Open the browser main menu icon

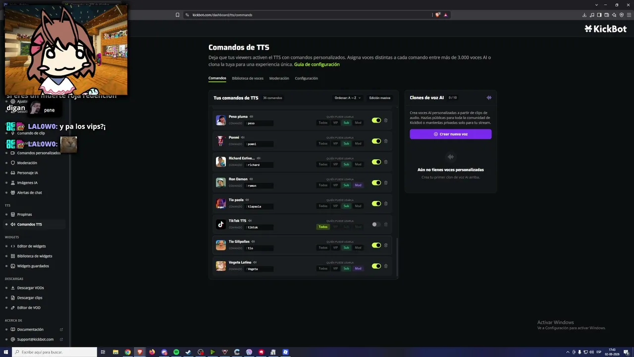pos(629,15)
